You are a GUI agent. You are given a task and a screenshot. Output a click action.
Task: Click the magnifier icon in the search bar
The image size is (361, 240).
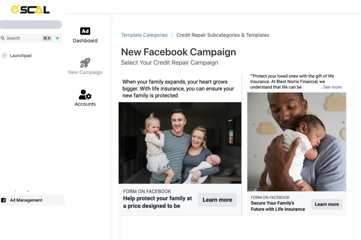click(3, 38)
